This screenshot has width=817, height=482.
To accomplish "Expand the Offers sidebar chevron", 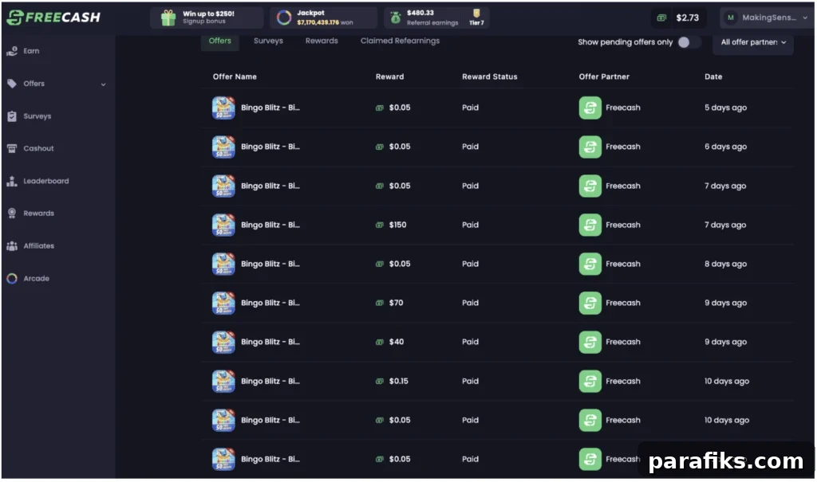I will pyautogui.click(x=103, y=84).
